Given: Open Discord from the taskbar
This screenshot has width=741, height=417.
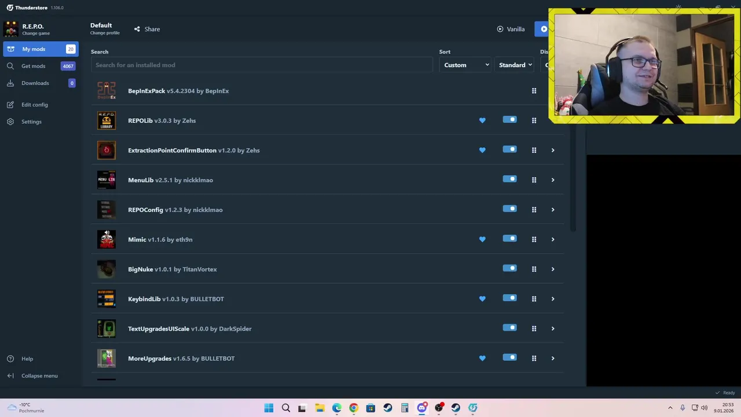Looking at the screenshot, I should tap(422, 408).
